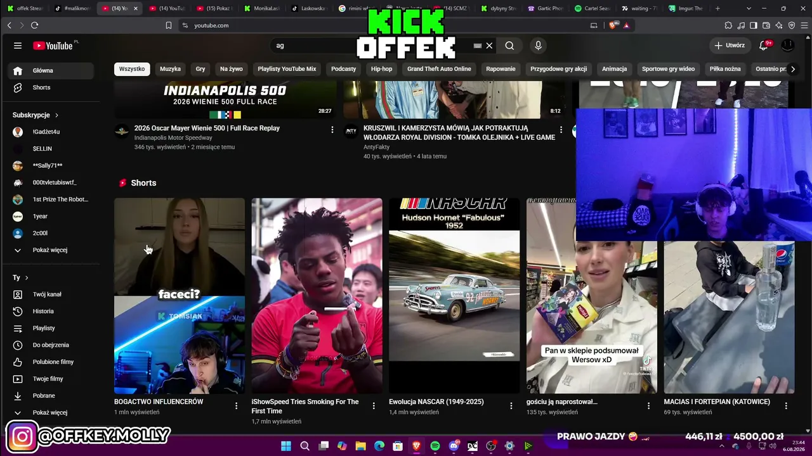
Task: Select the Animacja filter chip
Action: click(x=614, y=69)
